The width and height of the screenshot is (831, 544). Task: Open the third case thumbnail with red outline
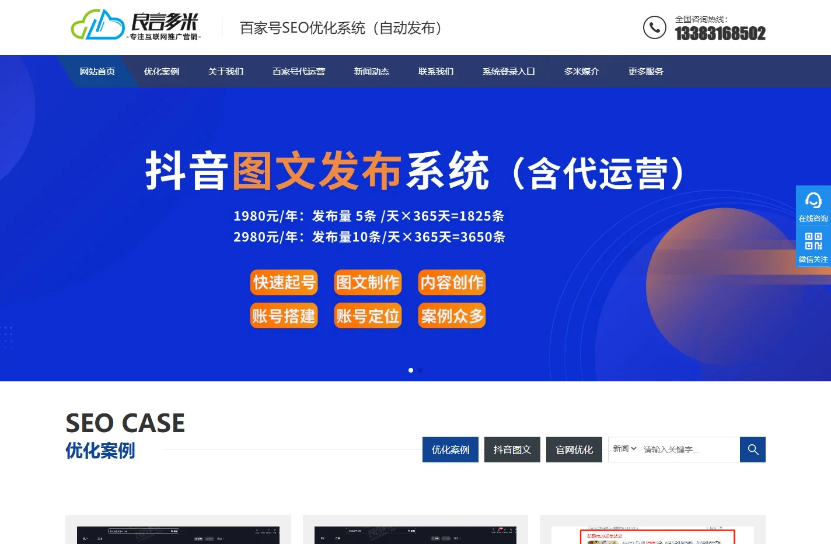652,529
